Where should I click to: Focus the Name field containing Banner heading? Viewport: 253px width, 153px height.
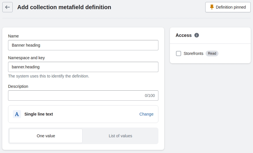click(83, 45)
